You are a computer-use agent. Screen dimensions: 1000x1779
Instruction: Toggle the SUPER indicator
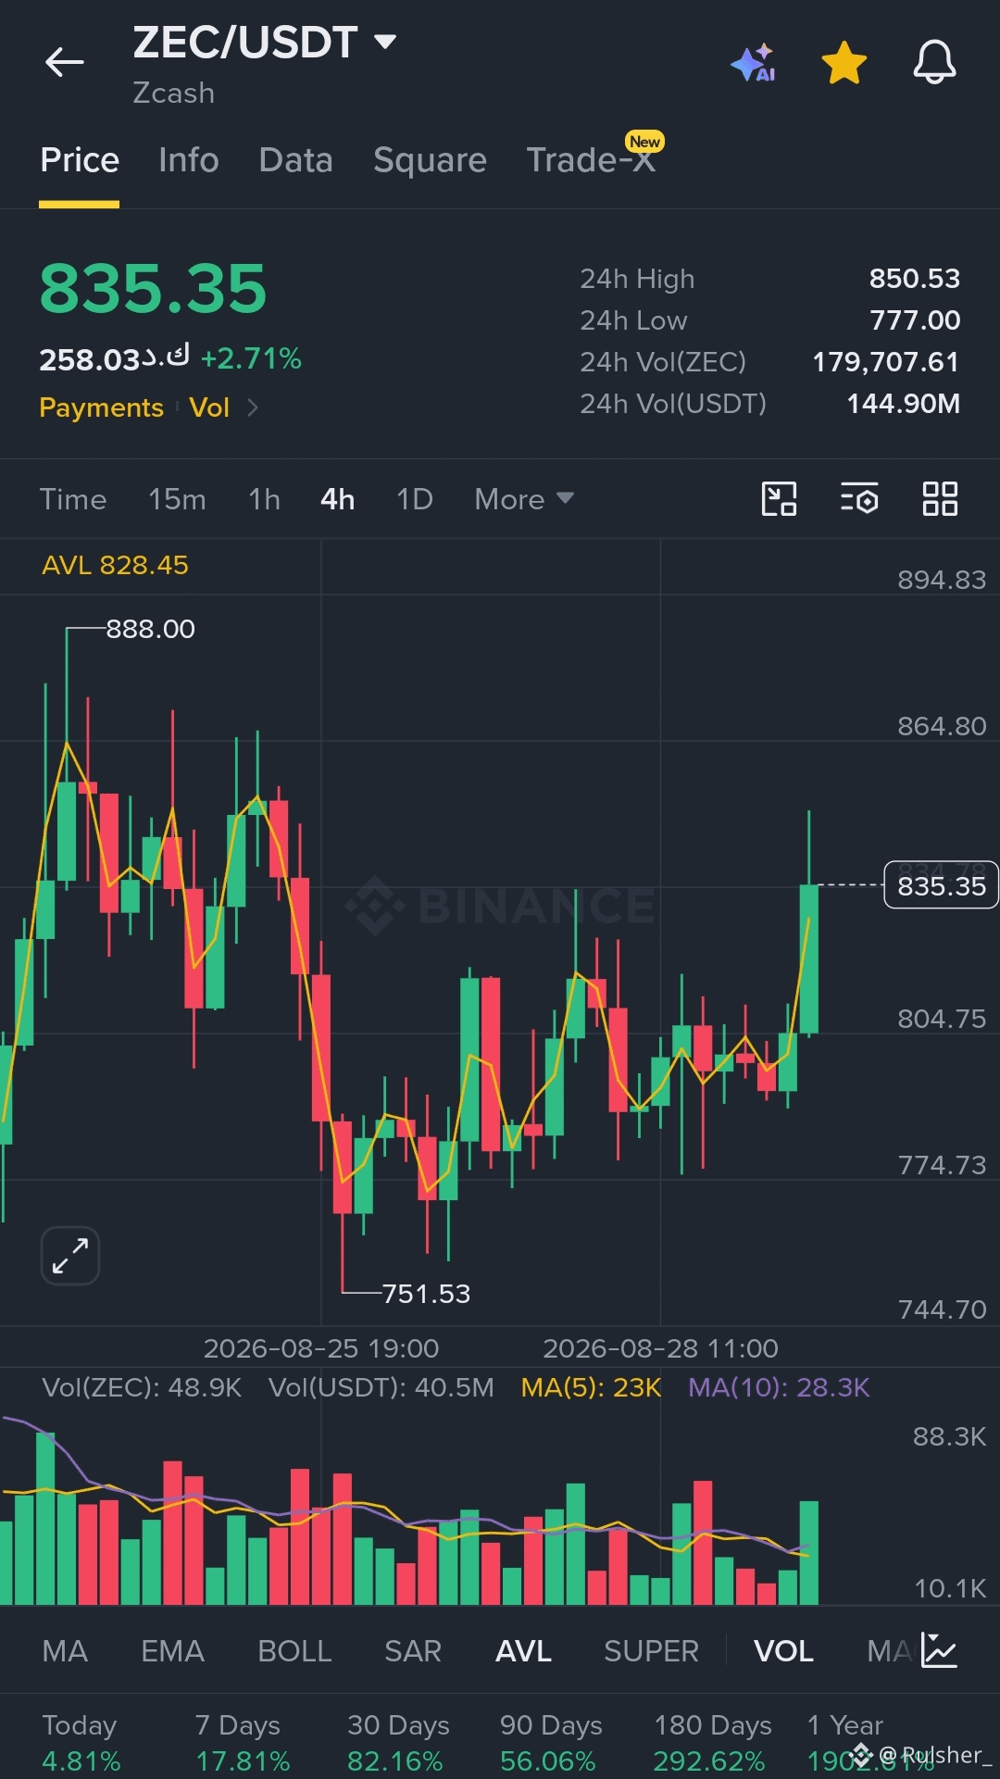tap(651, 1650)
